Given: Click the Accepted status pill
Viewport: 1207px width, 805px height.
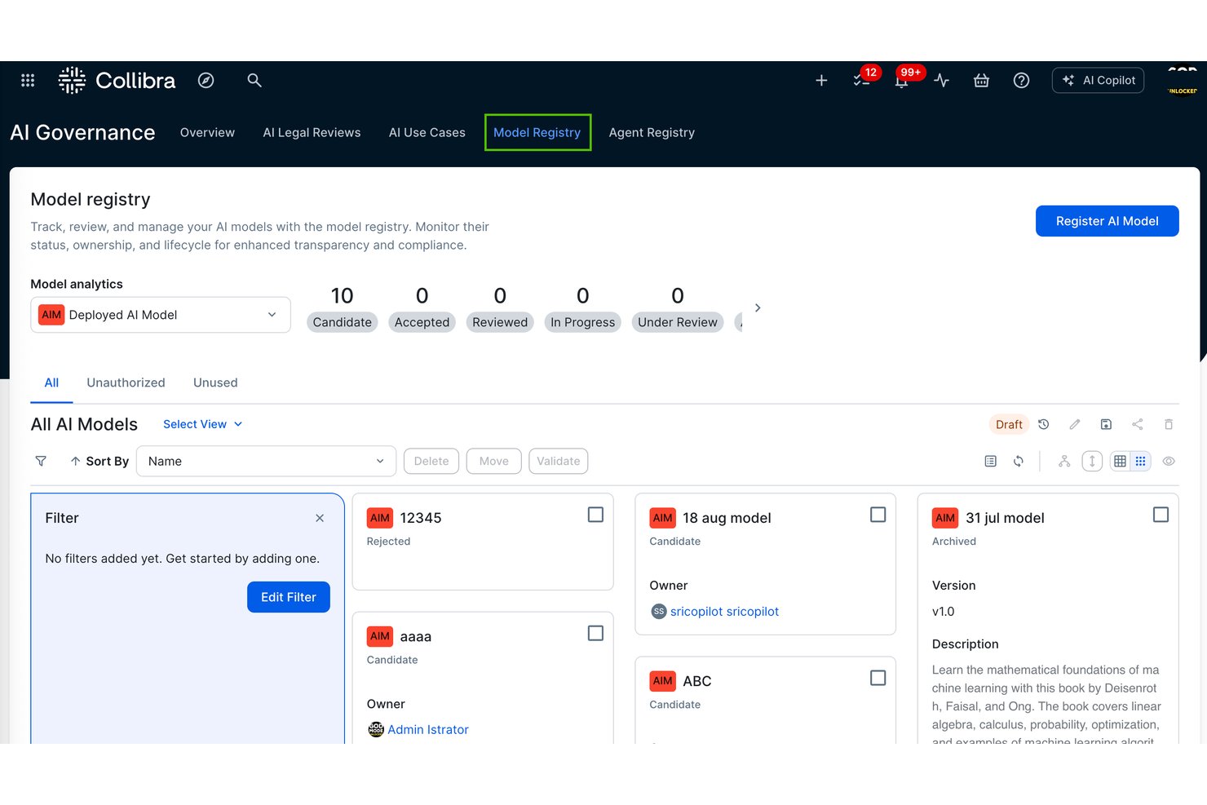Looking at the screenshot, I should coord(422,322).
